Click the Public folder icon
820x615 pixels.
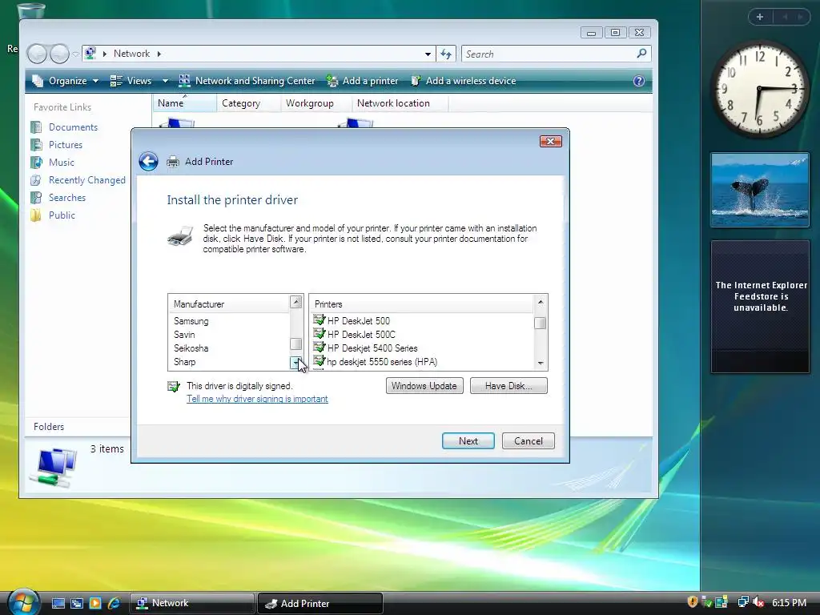(36, 215)
